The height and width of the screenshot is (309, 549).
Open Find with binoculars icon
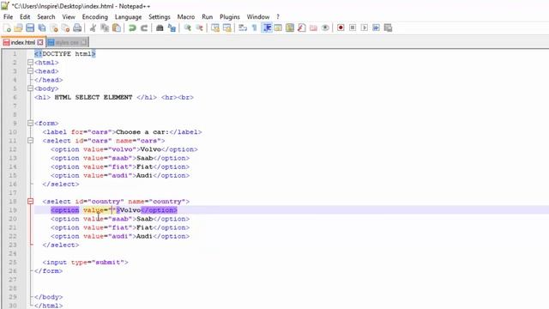(160, 28)
